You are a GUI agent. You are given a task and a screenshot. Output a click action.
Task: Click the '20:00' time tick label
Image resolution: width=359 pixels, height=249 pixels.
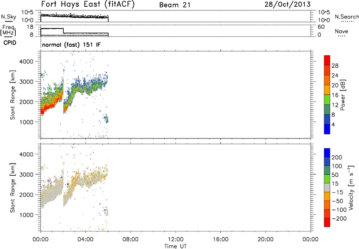point(265,240)
